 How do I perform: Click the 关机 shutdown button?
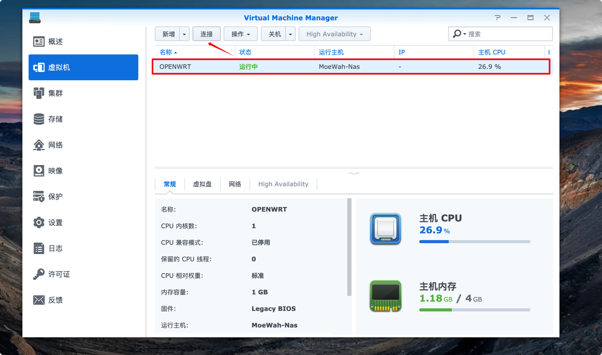tap(274, 34)
